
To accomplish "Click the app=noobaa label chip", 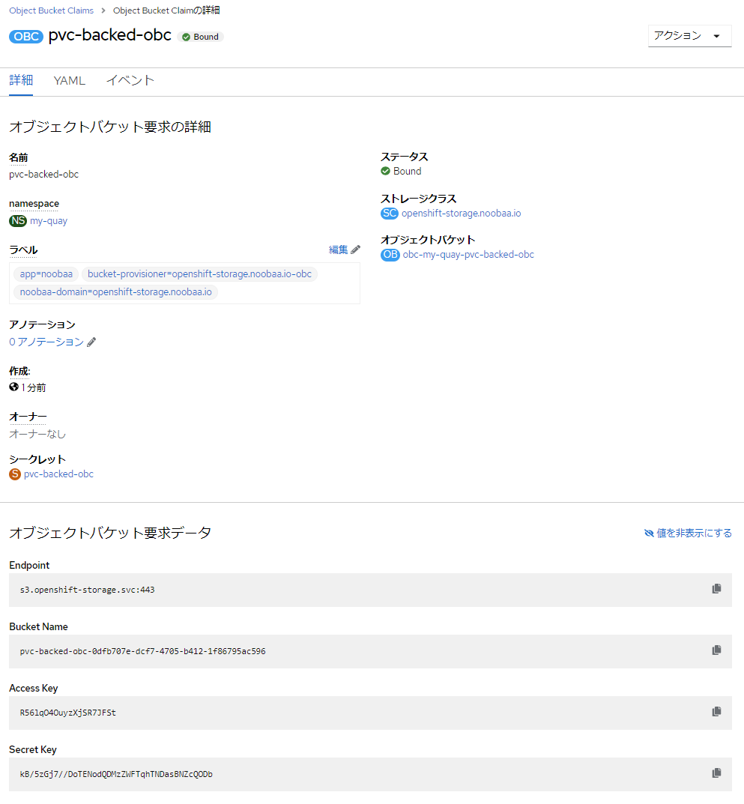I will coord(46,273).
